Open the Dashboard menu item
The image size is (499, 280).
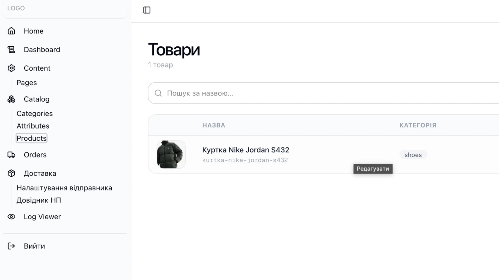tap(42, 49)
